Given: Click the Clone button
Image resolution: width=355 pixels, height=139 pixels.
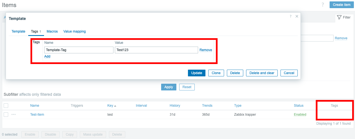Looking at the screenshot, I should (216, 73).
